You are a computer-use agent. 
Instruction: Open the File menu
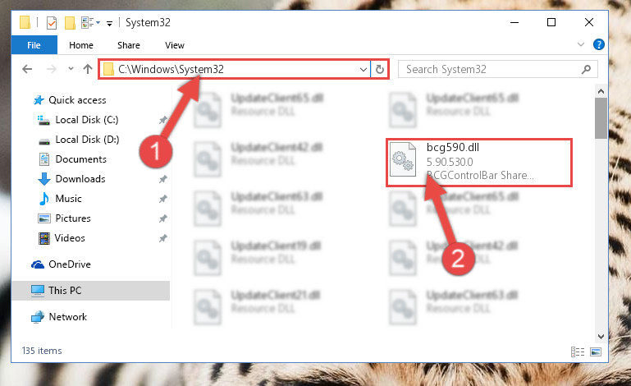[x=34, y=45]
